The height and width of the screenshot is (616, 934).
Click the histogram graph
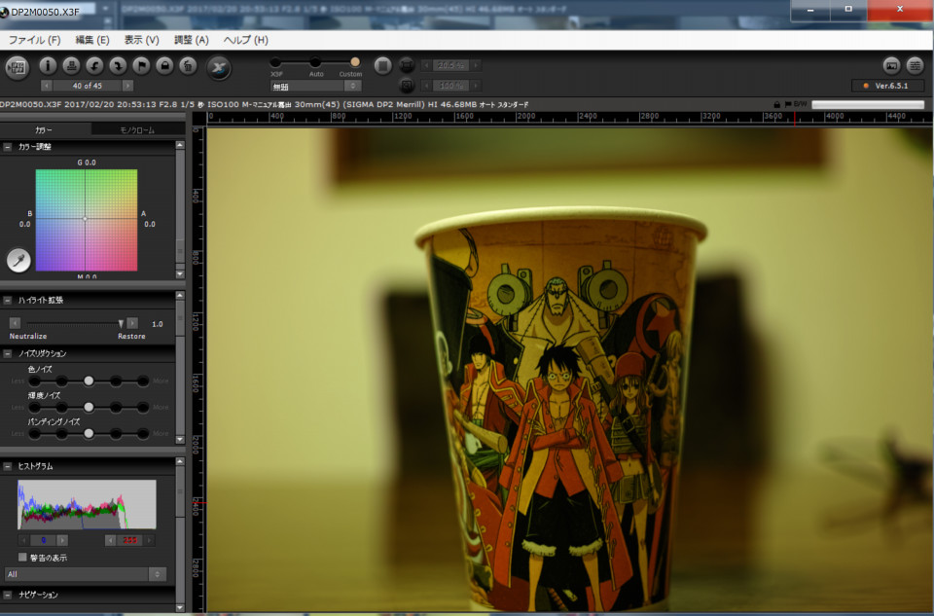[x=87, y=504]
